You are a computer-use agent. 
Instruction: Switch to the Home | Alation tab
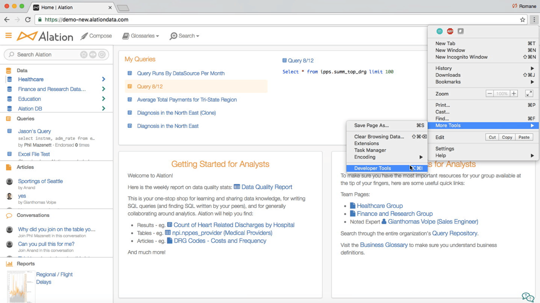pyautogui.click(x=72, y=7)
